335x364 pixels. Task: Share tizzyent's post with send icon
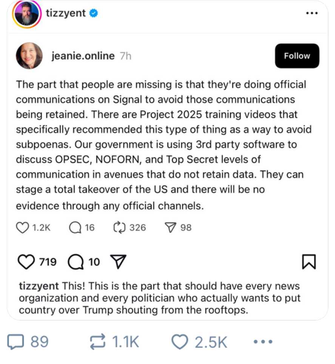pos(117,262)
